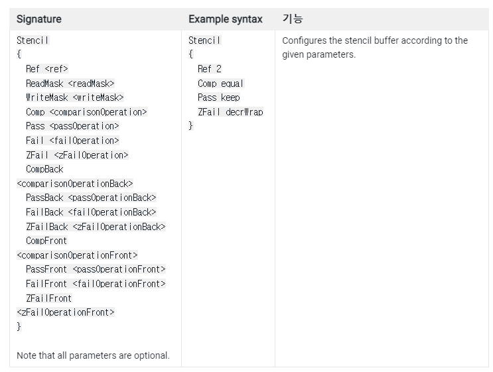This screenshot has height=372, width=493.
Task: Click the Signature column header
Action: [x=39, y=19]
